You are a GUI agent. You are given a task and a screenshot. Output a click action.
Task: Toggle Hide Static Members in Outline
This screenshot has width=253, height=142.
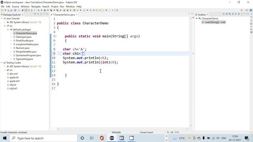click(x=233, y=14)
